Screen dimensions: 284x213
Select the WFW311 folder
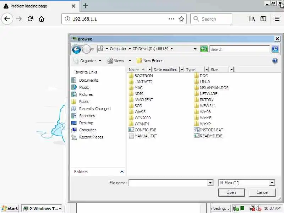(205, 106)
